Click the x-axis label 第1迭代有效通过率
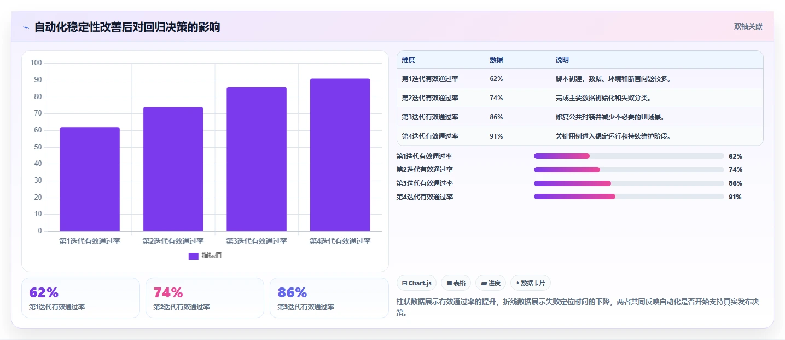 [90, 241]
